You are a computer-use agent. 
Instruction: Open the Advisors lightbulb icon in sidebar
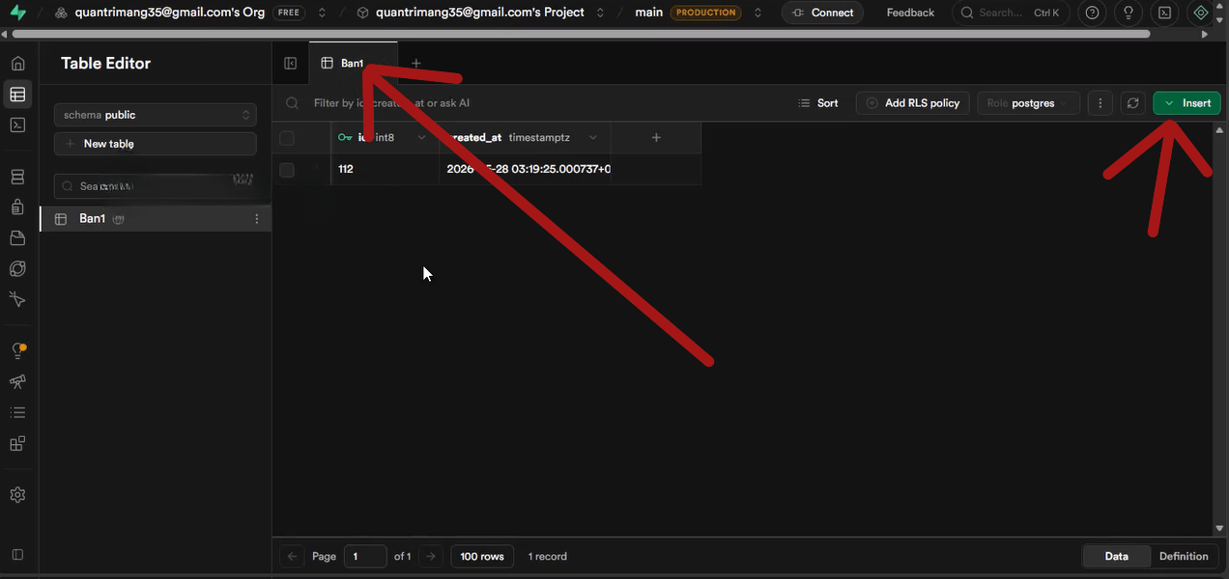[x=17, y=351]
